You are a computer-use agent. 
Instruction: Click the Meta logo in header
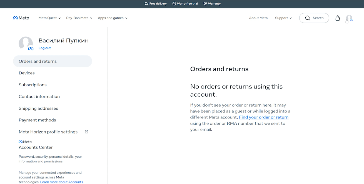(21, 18)
